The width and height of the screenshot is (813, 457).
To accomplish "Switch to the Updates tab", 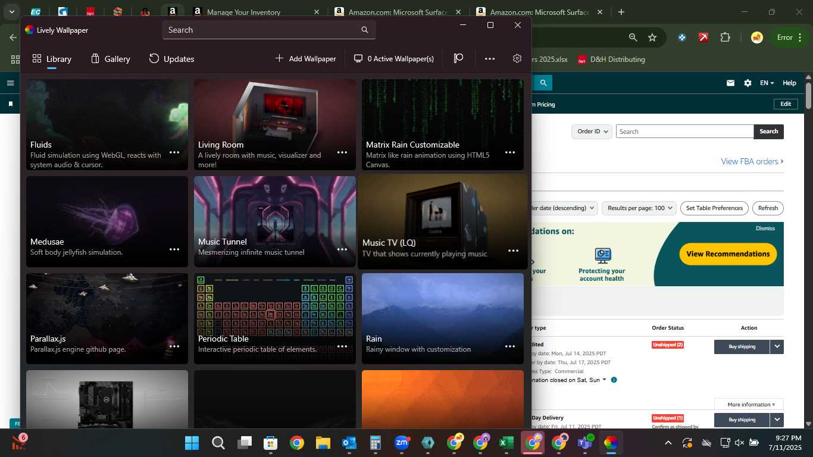I will [171, 59].
